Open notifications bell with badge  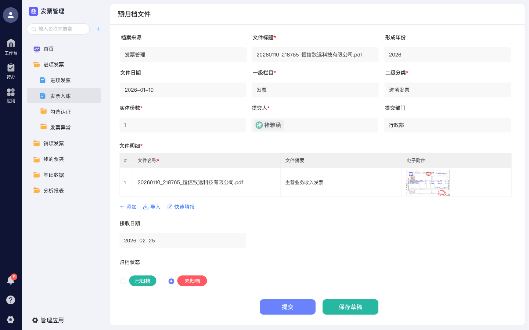11,280
